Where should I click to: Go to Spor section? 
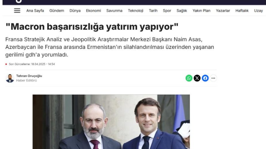point(167,11)
